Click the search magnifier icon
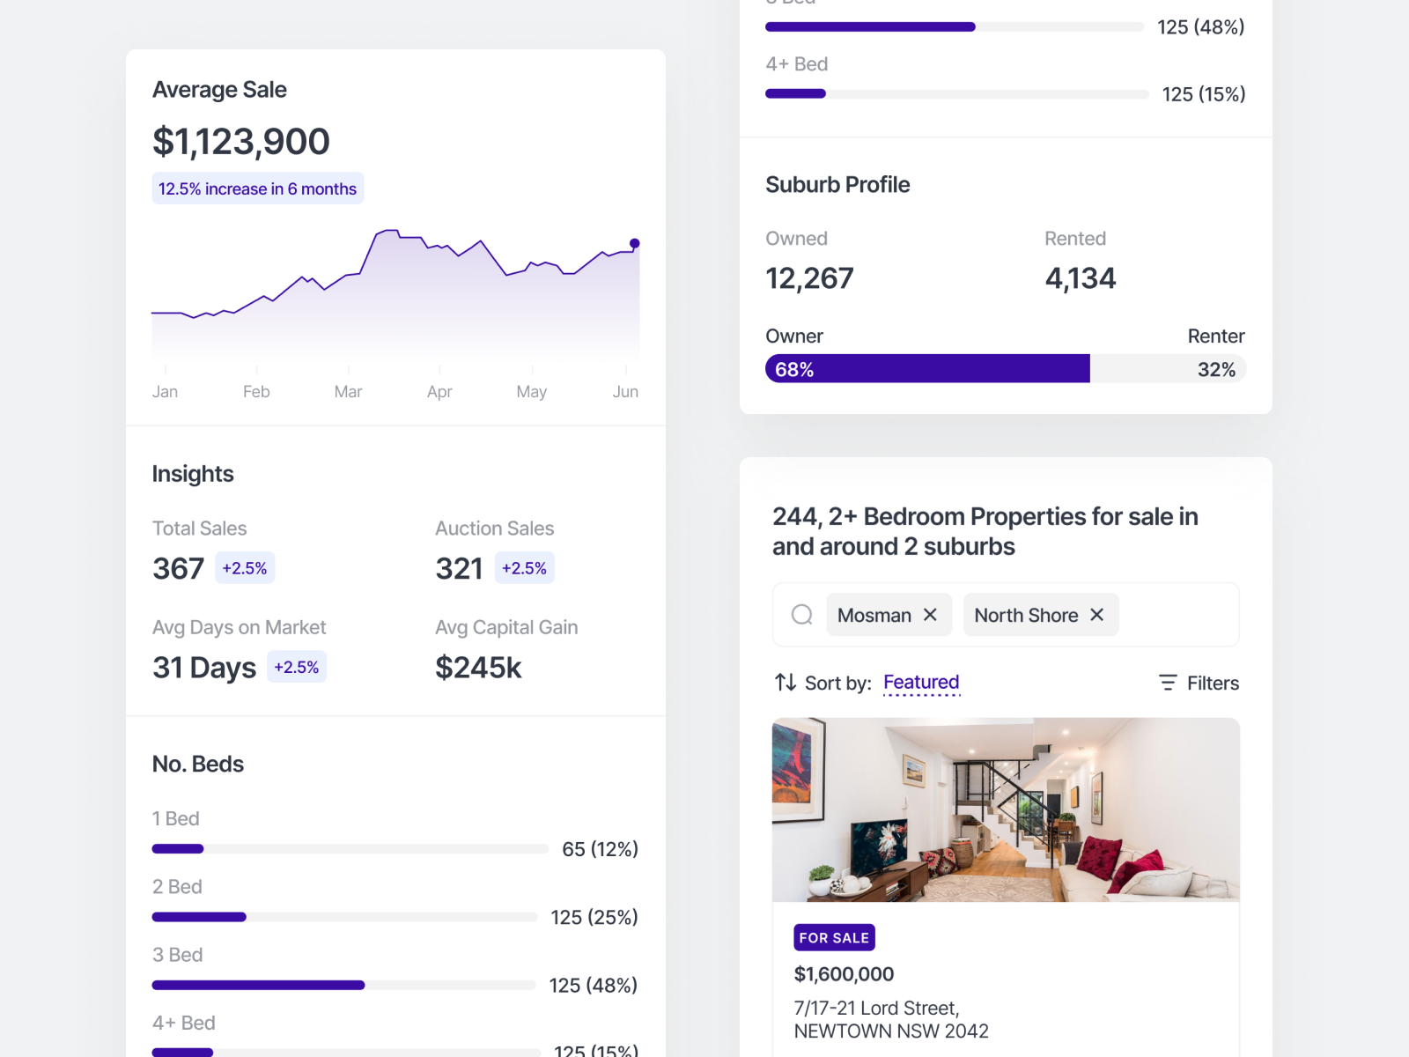 point(801,614)
